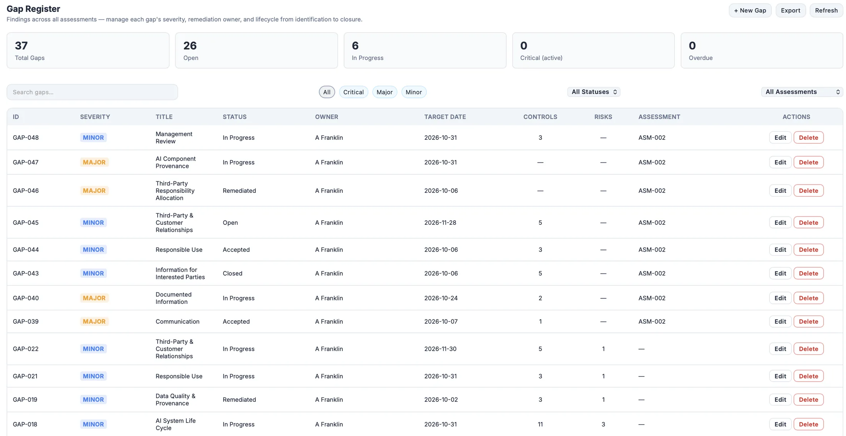Edit gap GAP-018

[780, 424]
